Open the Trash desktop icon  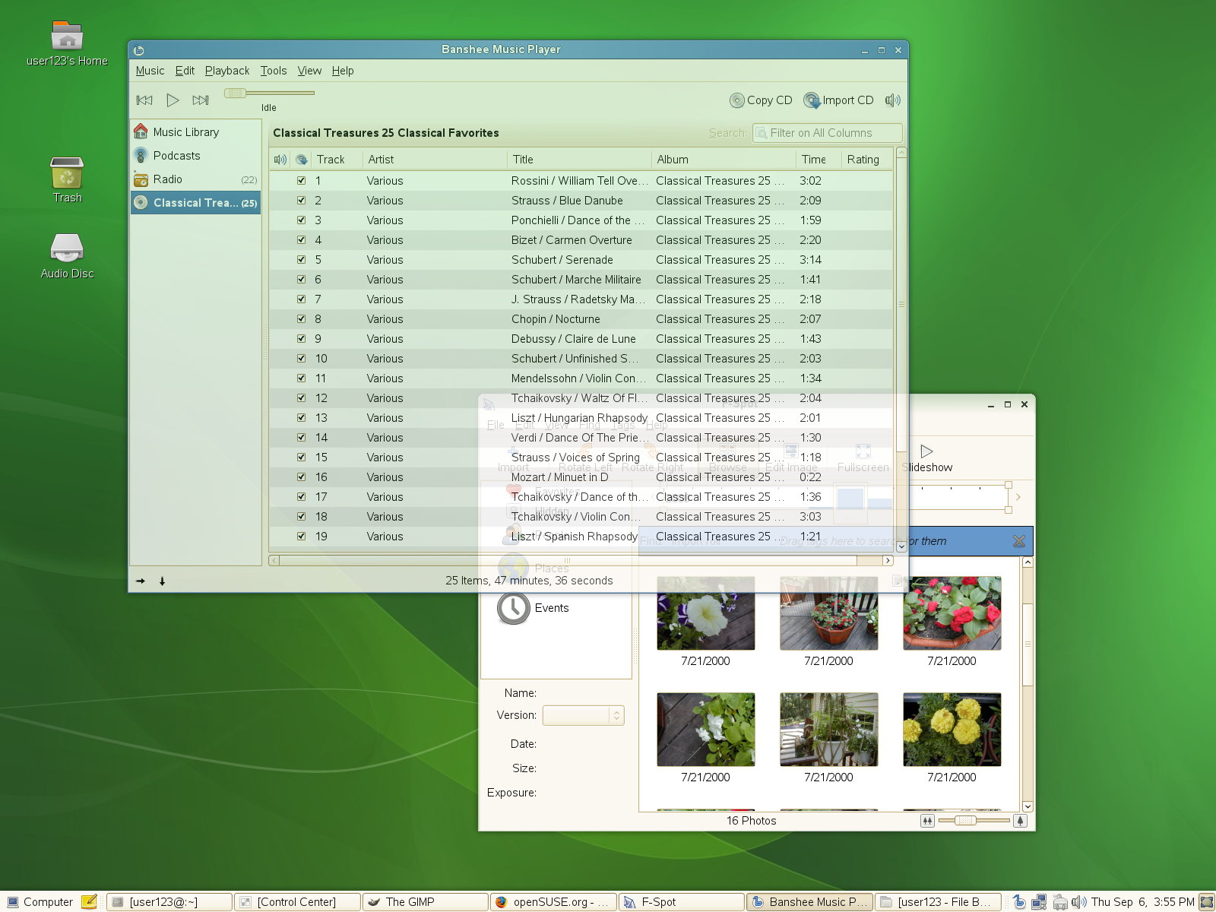pos(67,174)
